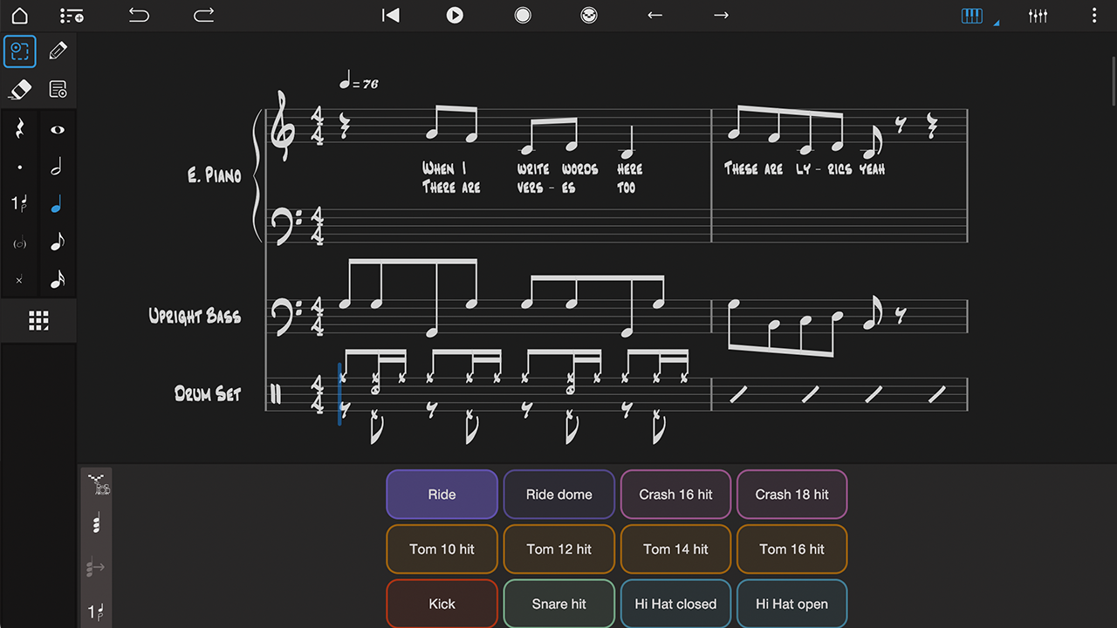Select the Drum Set track label
This screenshot has height=628, width=1117.
point(208,393)
